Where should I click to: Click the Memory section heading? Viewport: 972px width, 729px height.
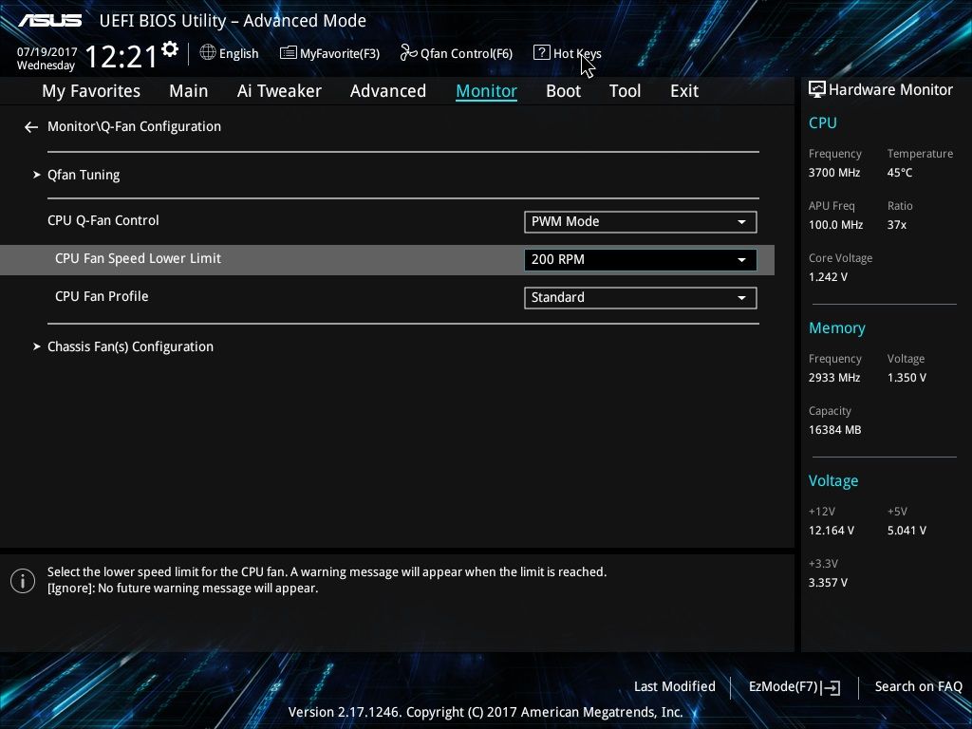pos(836,327)
